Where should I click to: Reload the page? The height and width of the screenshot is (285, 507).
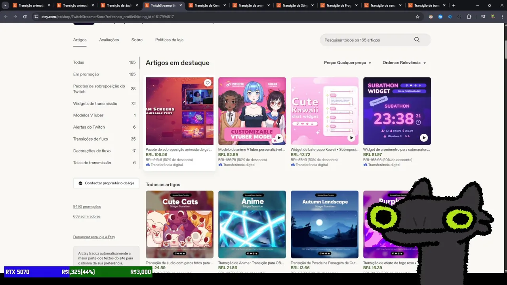(x=25, y=17)
